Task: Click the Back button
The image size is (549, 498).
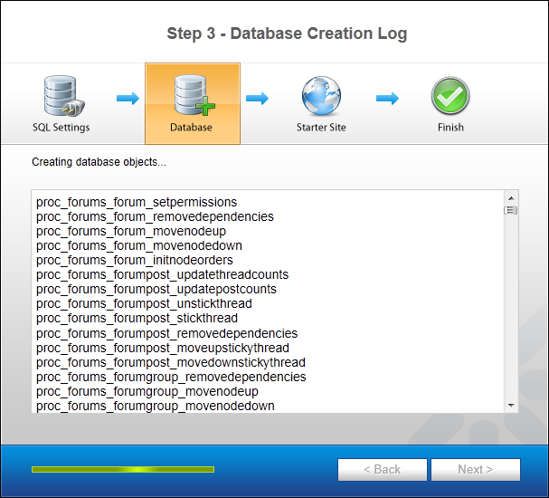Action: point(383,470)
